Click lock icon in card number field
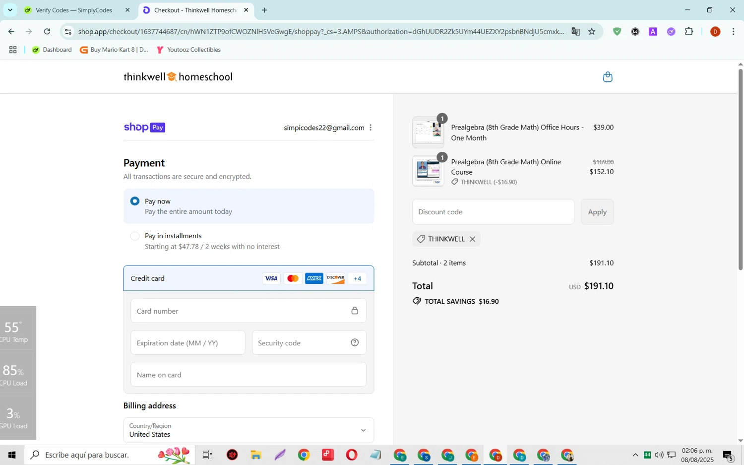The image size is (744, 465). (355, 311)
